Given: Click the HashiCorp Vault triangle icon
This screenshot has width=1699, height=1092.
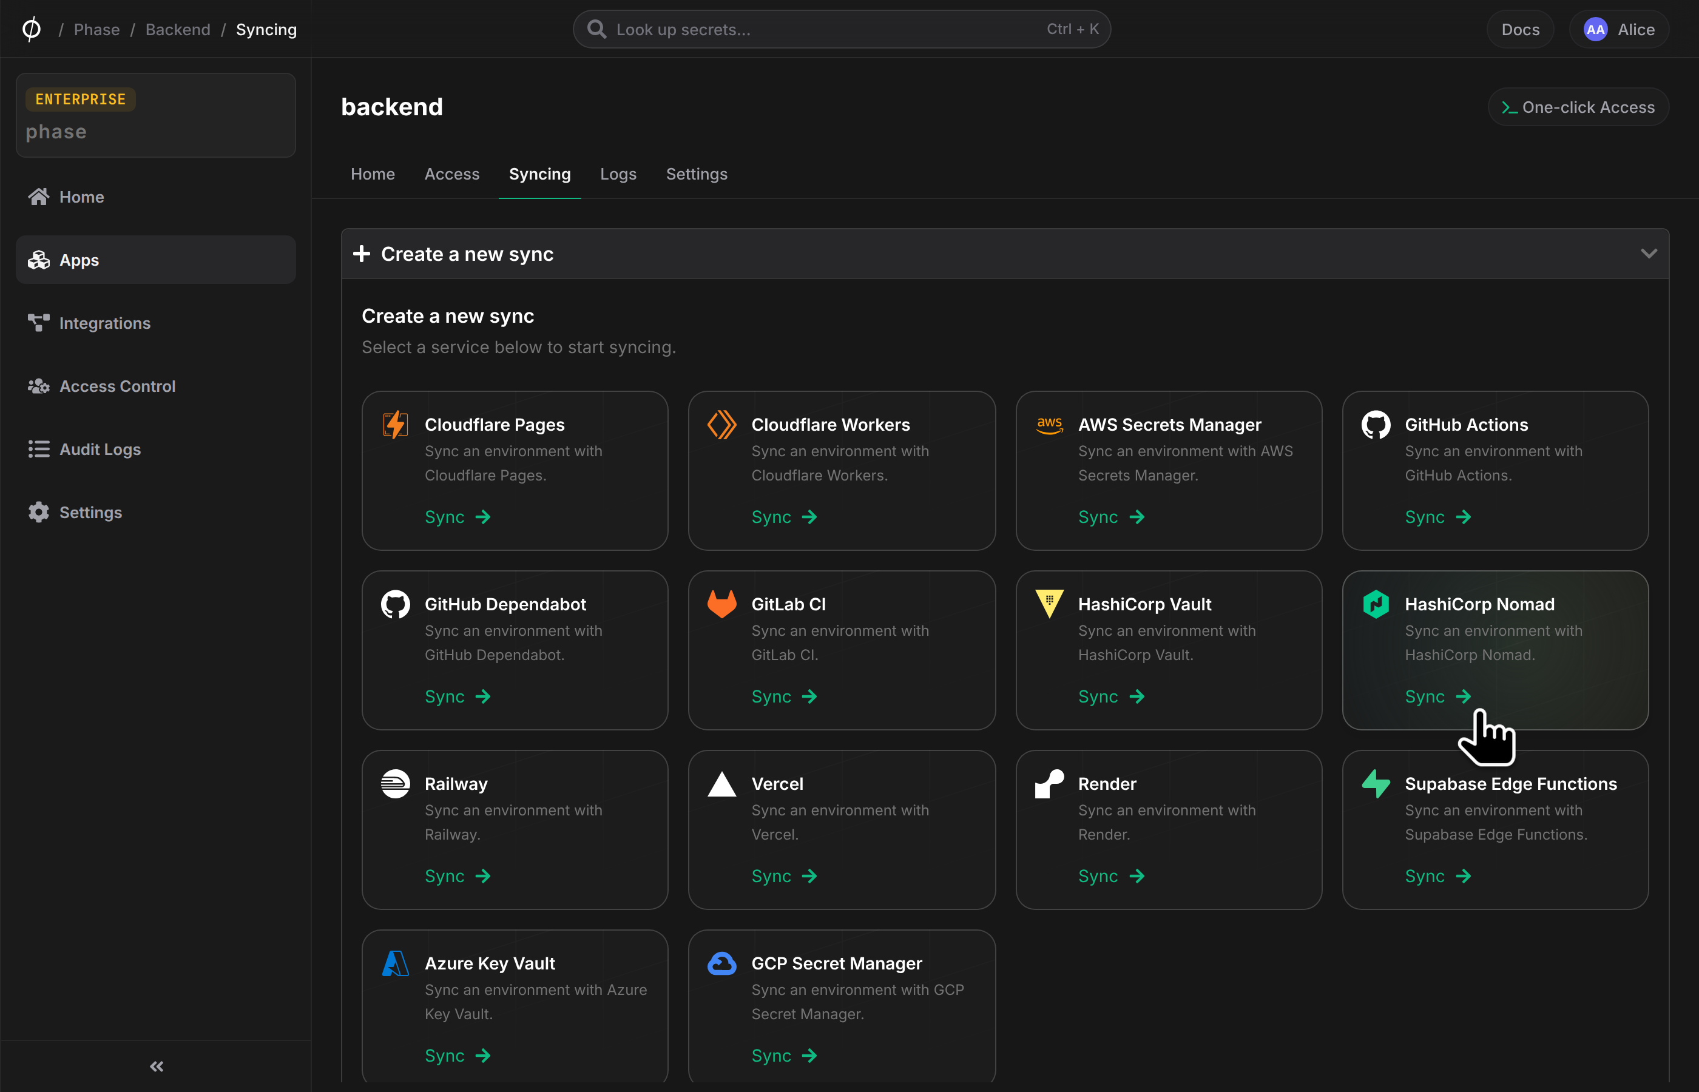Looking at the screenshot, I should [1049, 604].
